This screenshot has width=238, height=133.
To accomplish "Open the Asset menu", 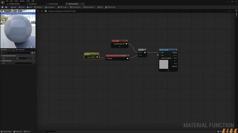I will point(16,1).
